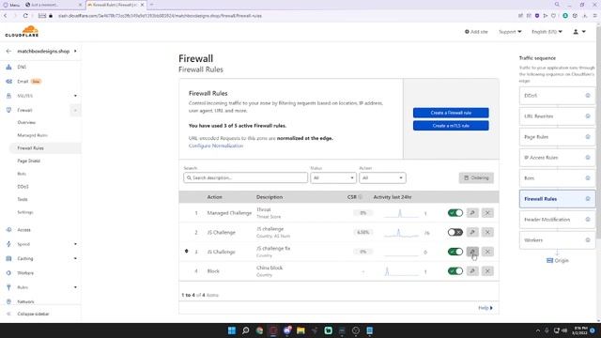601x338 pixels.
Task: Delete the disabled JS challenge rule
Action: click(487, 232)
